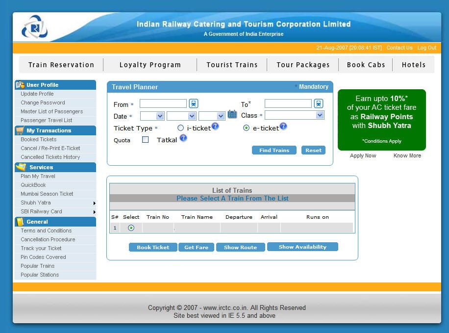The width and height of the screenshot is (449, 333).
Task: Click the Book Ticket button
Action: tap(153, 247)
